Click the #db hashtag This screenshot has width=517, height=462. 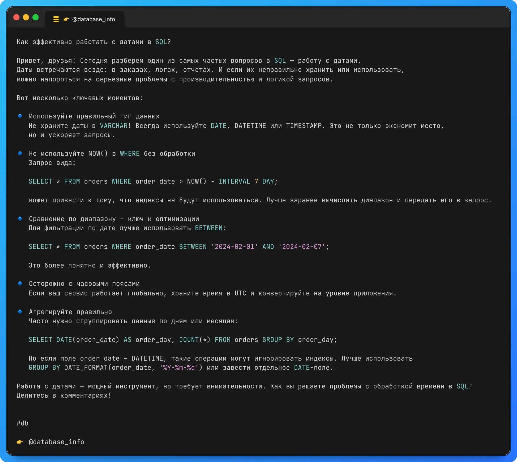22,423
